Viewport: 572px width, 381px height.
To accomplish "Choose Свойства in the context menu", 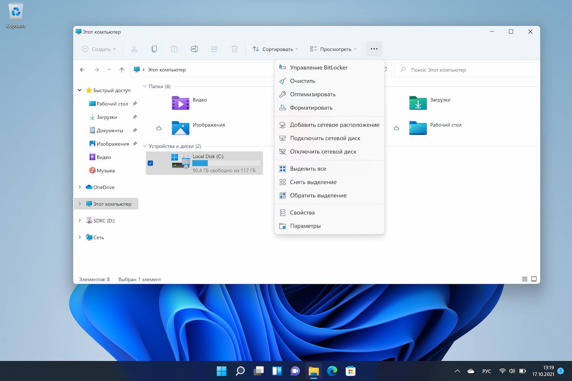I will (302, 213).
